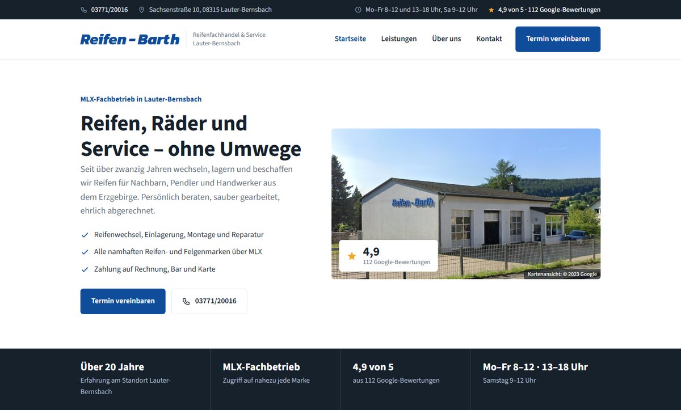Click the location pin icon beside Sachsenstraße
This screenshot has width=681, height=410.
142,10
